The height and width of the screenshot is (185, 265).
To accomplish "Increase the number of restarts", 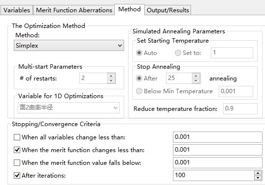I will [x=111, y=76].
